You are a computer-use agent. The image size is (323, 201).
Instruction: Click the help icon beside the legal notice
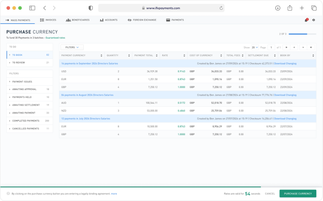coord(8,193)
